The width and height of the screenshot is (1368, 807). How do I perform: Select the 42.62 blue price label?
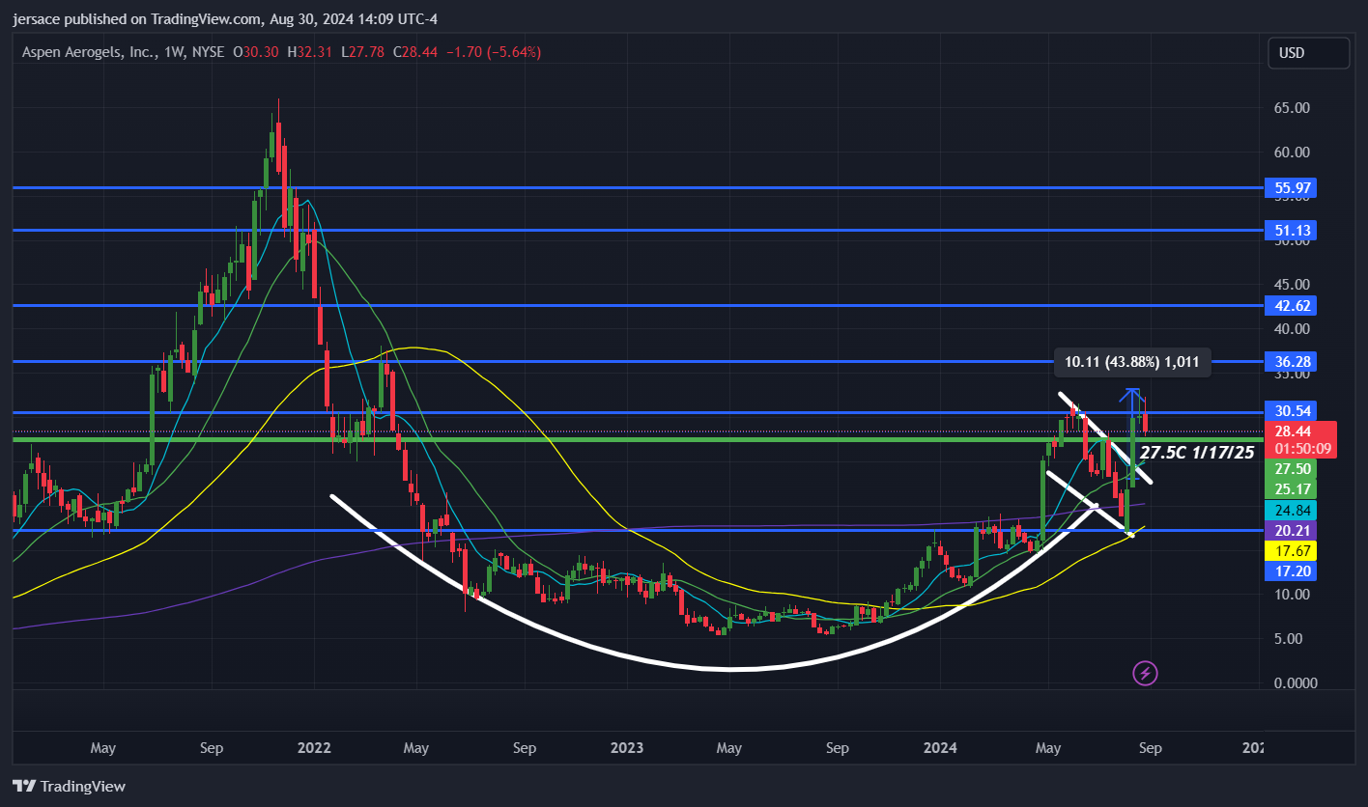point(1290,305)
